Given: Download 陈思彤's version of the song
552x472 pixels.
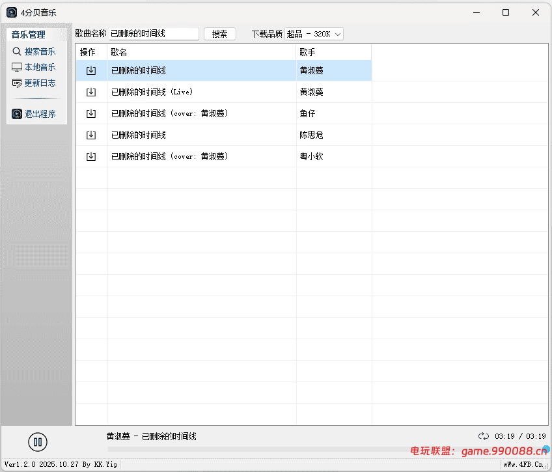Looking at the screenshot, I should 91,134.
